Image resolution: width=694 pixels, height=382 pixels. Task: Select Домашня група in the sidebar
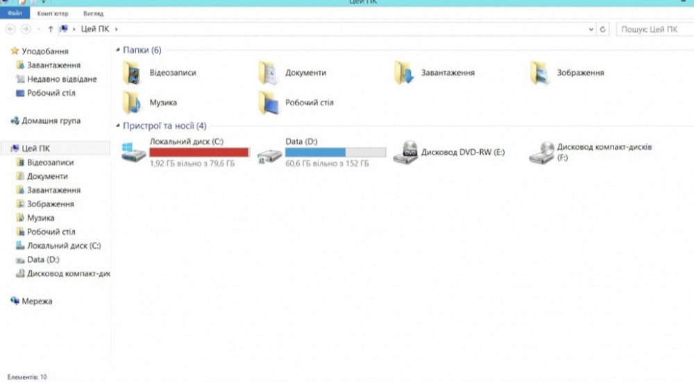[x=51, y=121]
